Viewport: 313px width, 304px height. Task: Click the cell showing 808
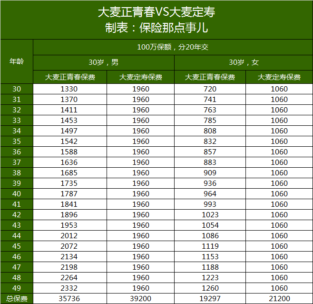[x=210, y=131]
